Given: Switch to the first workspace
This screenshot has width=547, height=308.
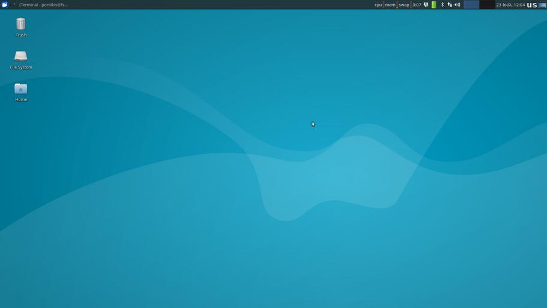Looking at the screenshot, I should tap(471, 5).
